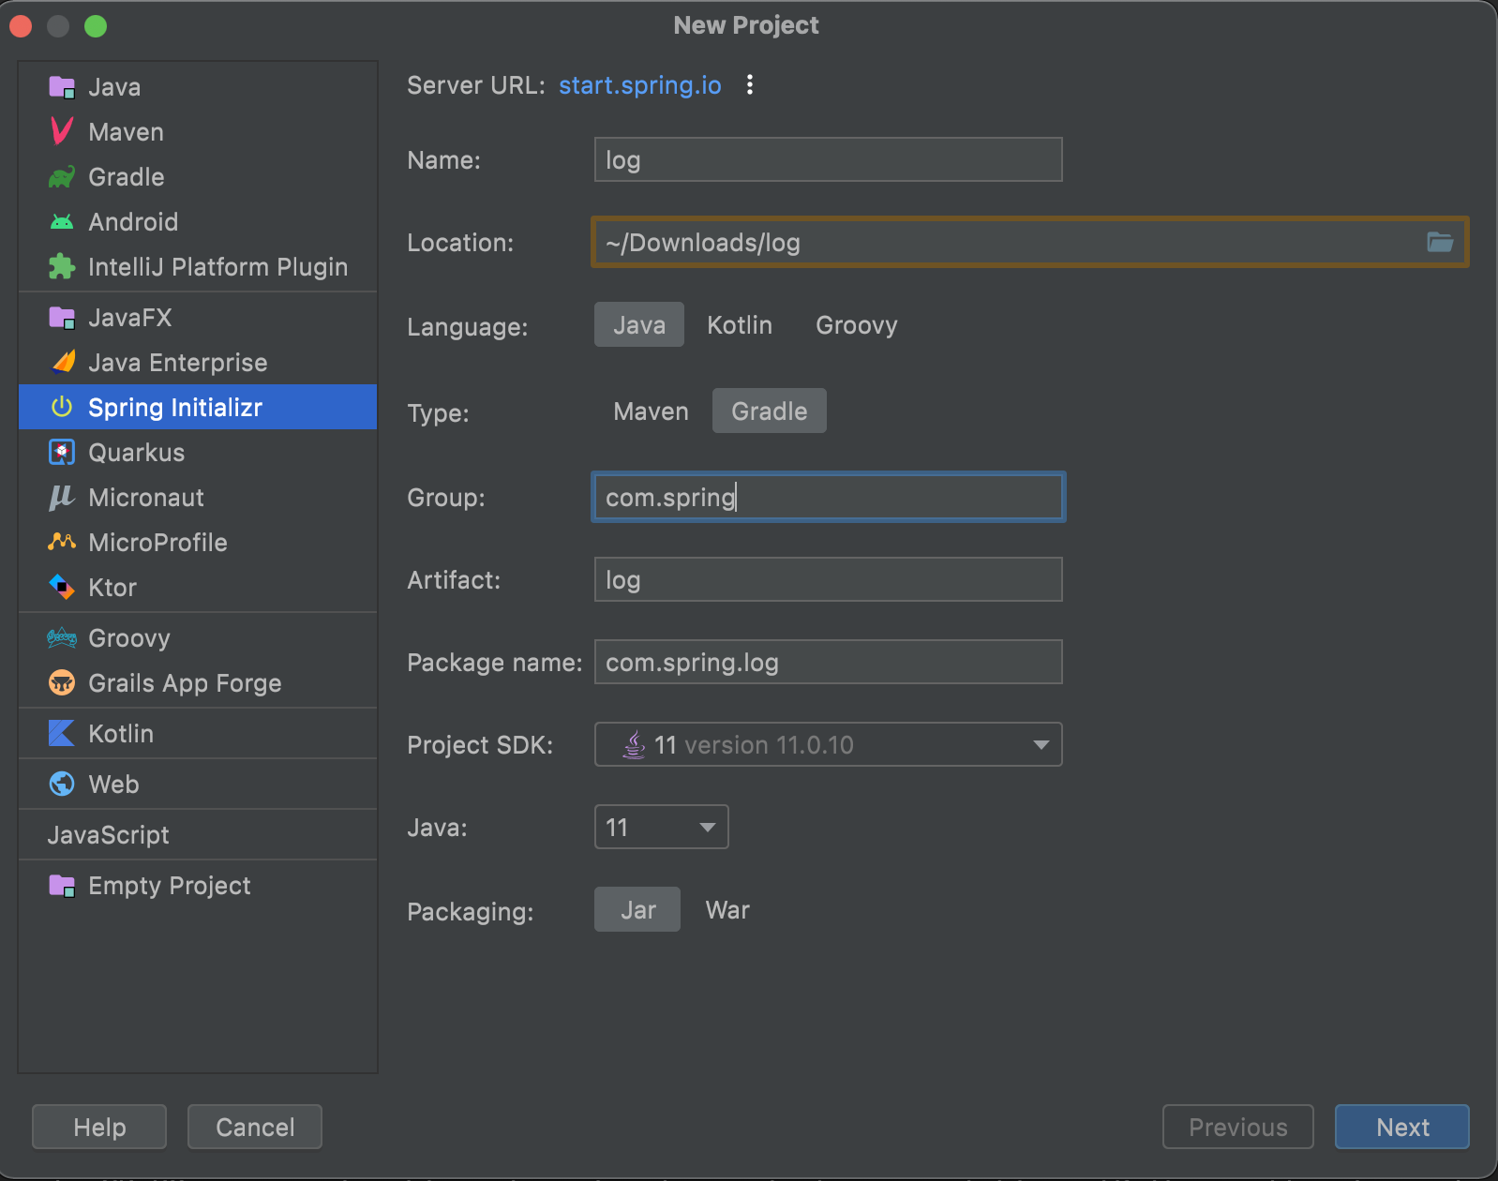Click the Previous button
Image resolution: width=1498 pixels, height=1181 pixels.
[1238, 1128]
